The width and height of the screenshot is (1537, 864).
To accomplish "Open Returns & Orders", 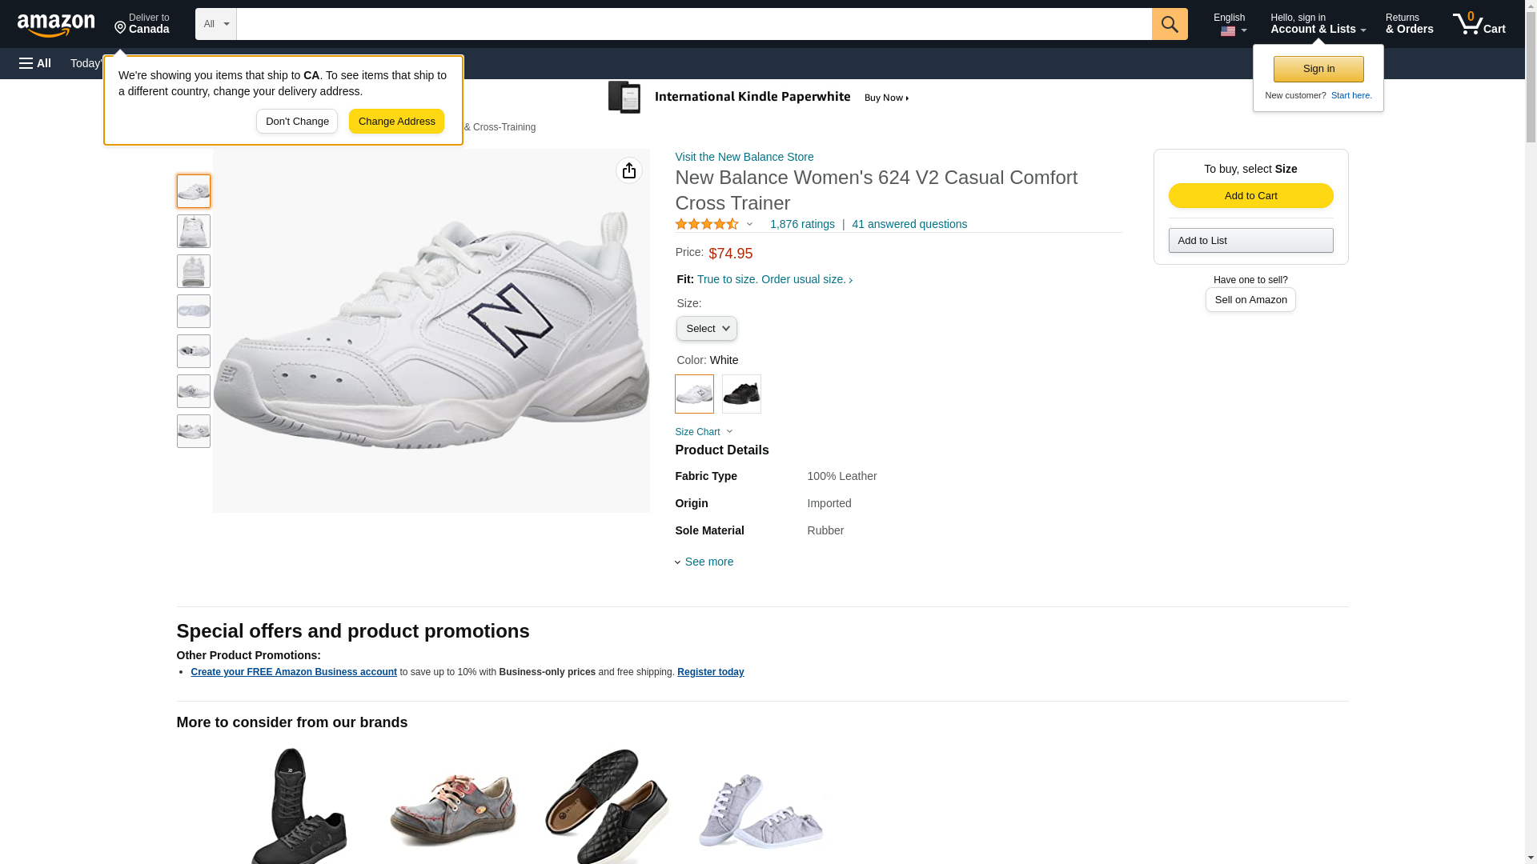I will [1409, 24].
